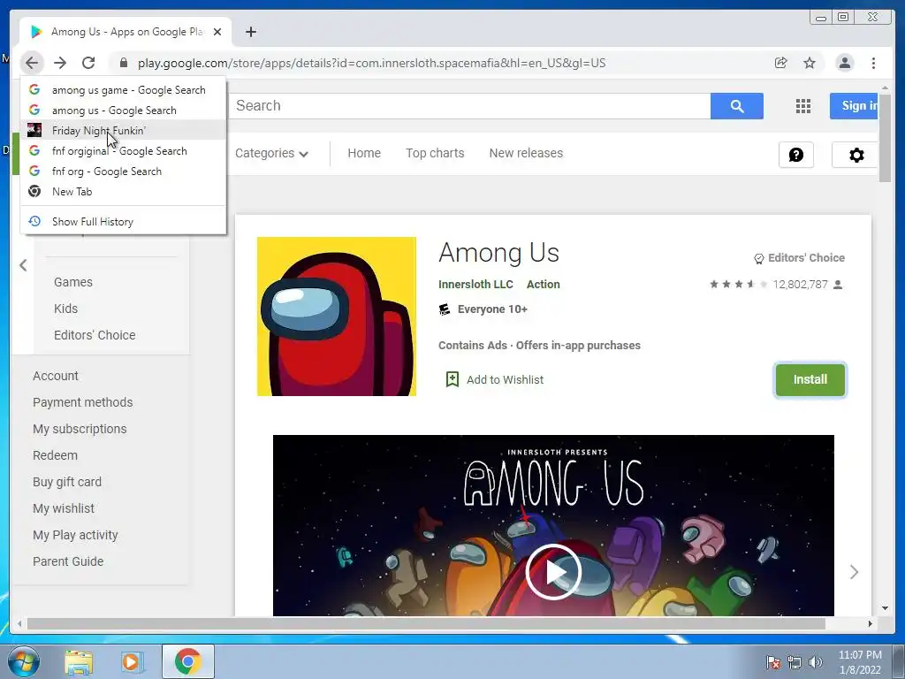Open Chrome's three-dot menu

click(873, 63)
